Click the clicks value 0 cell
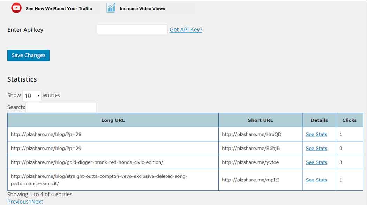The height and width of the screenshot is (205, 368). pos(350,148)
